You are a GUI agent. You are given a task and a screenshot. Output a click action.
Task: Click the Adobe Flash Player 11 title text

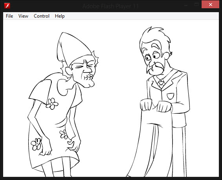pos(110,6)
